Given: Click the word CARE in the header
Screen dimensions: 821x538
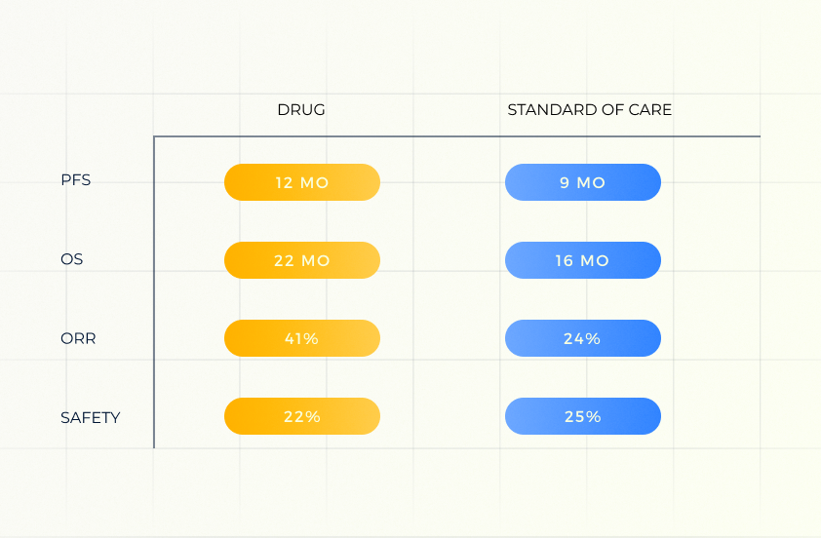Looking at the screenshot, I should point(649,109).
